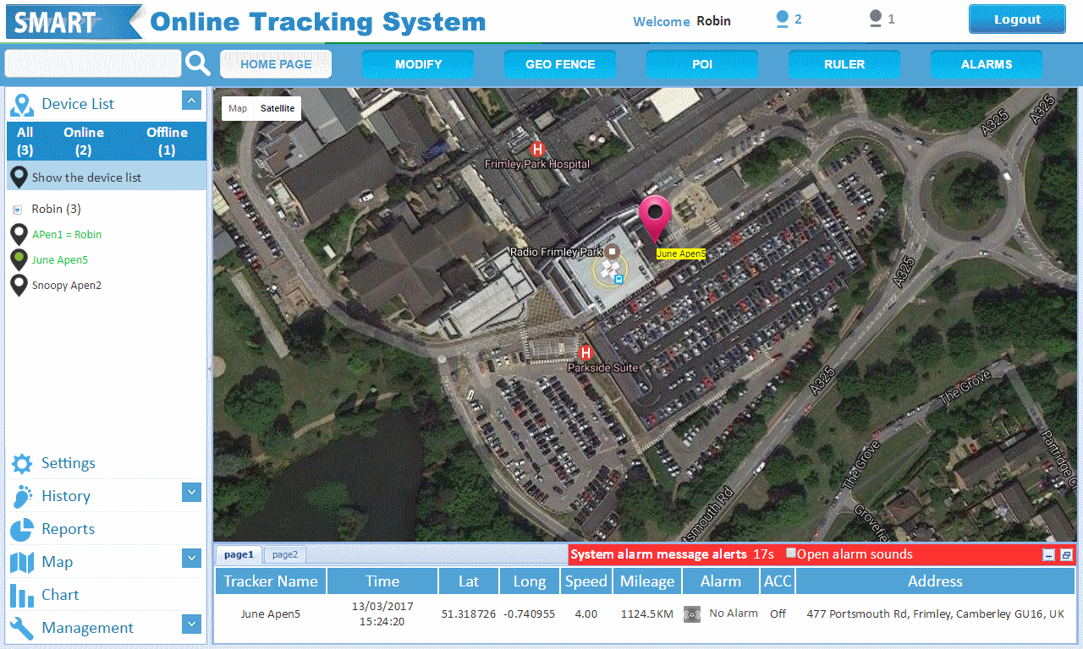
Task: Click the online users icon in header
Action: (783, 19)
